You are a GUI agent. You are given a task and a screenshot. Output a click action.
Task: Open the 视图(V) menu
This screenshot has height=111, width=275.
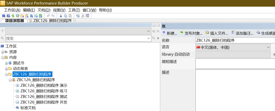click(59, 10)
